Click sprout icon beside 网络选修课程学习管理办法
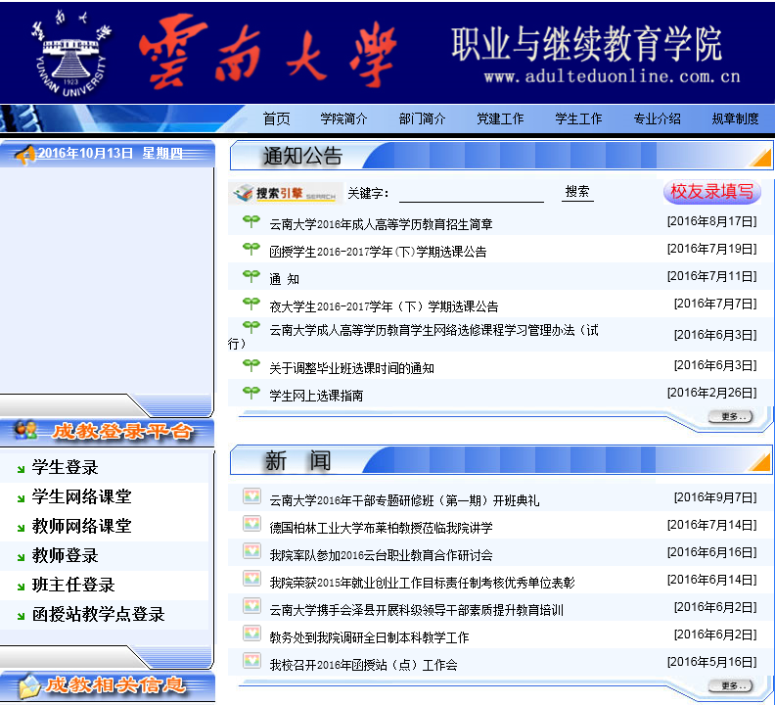This screenshot has width=775, height=705. pyautogui.click(x=251, y=326)
